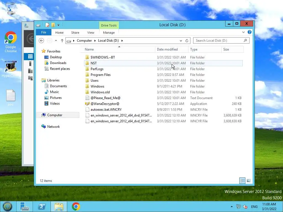Sort by the Date modified column header
This screenshot has width=283, height=212.
point(172,49)
